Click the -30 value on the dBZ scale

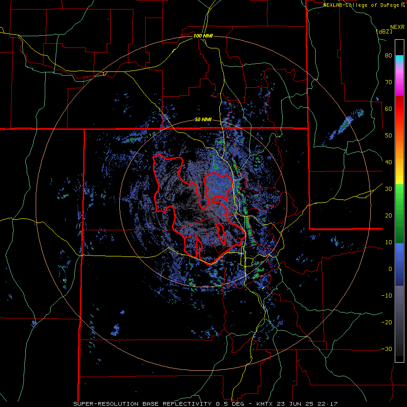point(387,349)
